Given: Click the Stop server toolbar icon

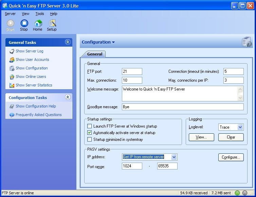Looking at the screenshot, I should coord(24,23).
